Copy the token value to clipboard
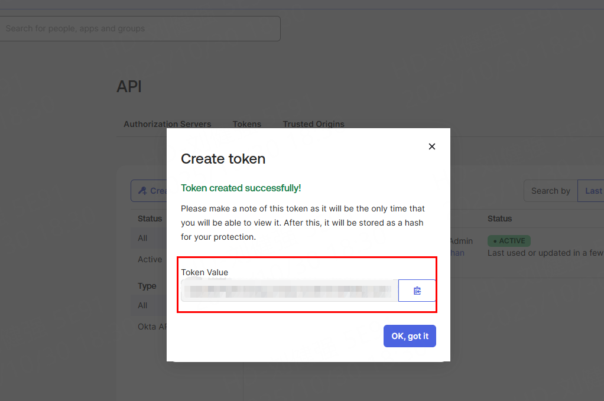 point(417,291)
